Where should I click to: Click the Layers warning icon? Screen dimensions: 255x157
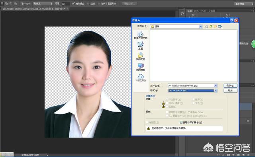pyautogui.click(x=163, y=107)
